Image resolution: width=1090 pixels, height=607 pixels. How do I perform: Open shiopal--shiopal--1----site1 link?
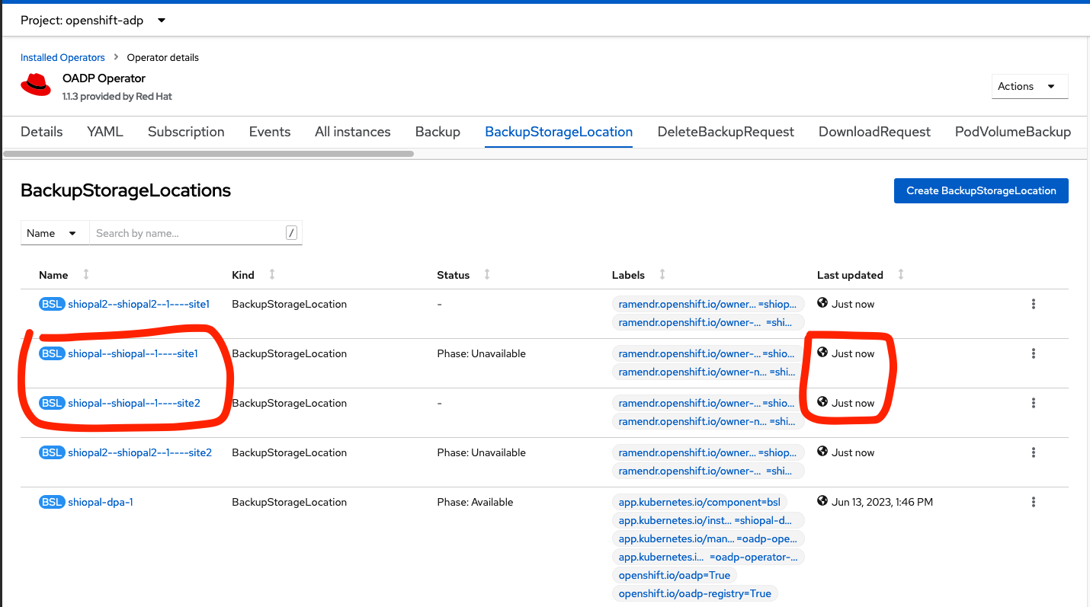(x=133, y=353)
